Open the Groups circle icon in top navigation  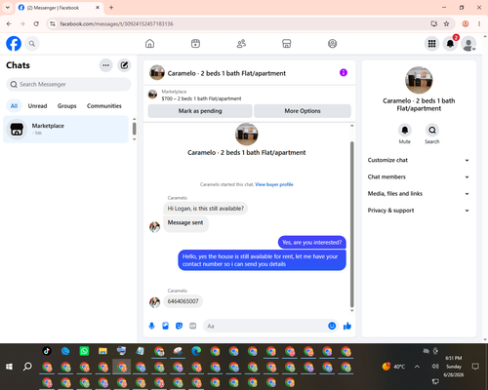(x=332, y=44)
